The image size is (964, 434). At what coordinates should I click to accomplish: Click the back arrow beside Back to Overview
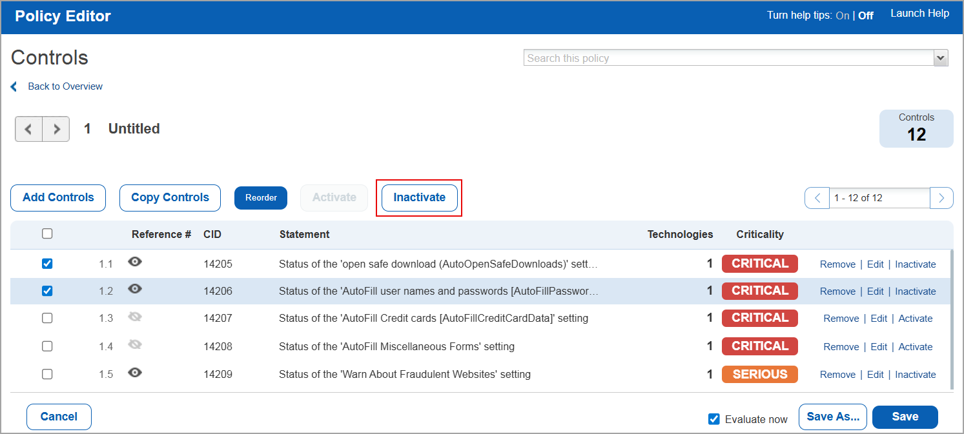14,86
